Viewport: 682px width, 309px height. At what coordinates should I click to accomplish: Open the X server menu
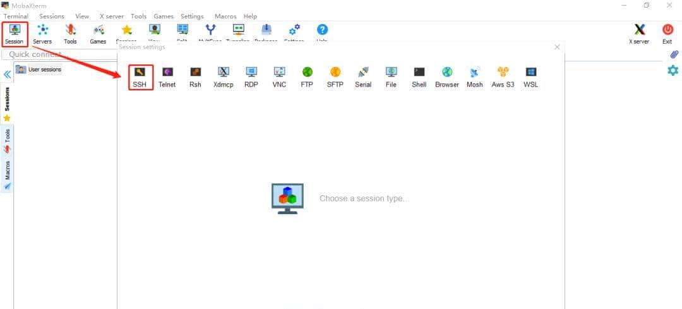pos(112,16)
